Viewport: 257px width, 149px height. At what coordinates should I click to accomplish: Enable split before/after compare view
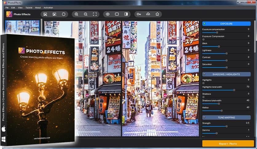click(x=126, y=14)
